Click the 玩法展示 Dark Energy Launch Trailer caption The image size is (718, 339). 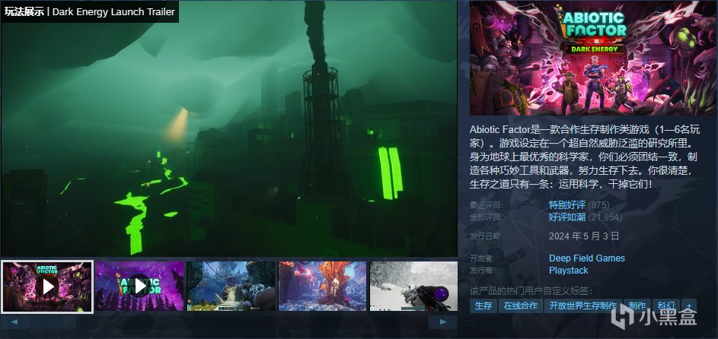click(90, 11)
